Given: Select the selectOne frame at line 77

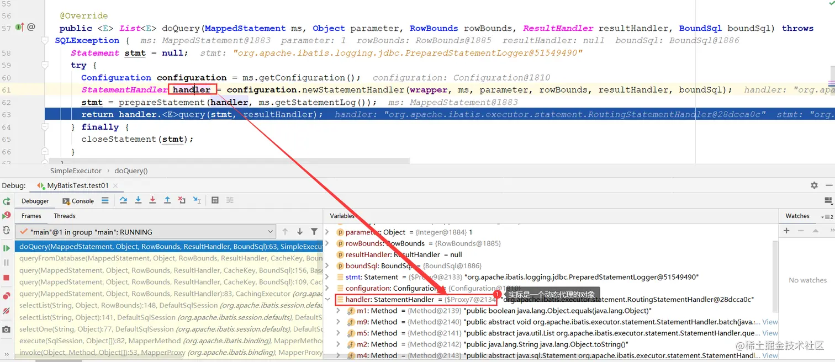Looking at the screenshot, I should [x=168, y=329].
